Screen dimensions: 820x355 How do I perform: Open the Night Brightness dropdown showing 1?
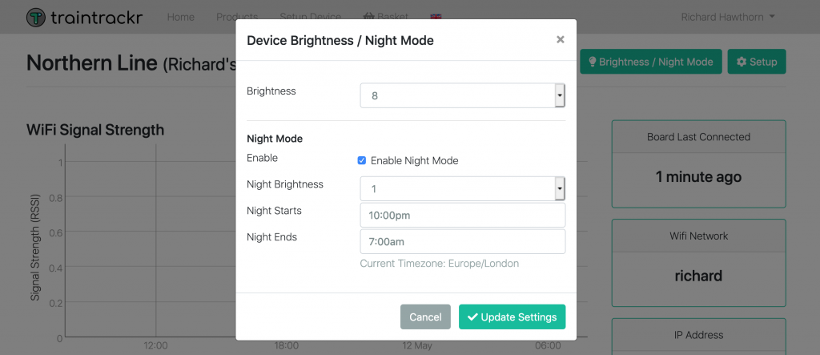pos(462,188)
